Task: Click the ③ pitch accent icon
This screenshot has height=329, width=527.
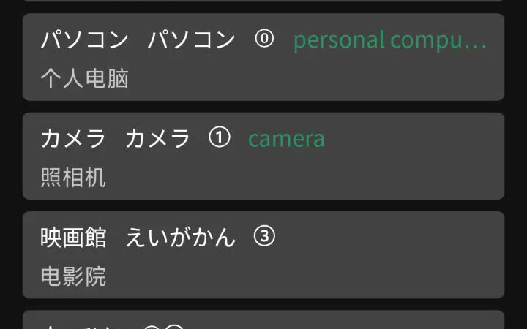Action: (264, 236)
